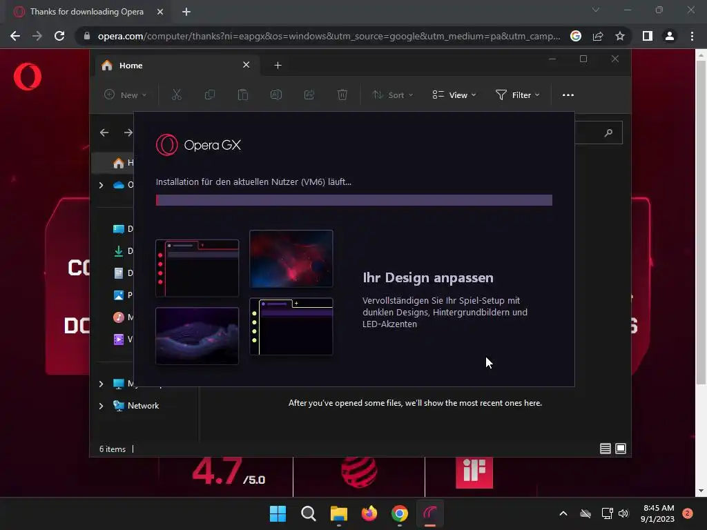The image size is (707, 530).
Task: Expand the This PC tree node
Action: pyautogui.click(x=101, y=384)
